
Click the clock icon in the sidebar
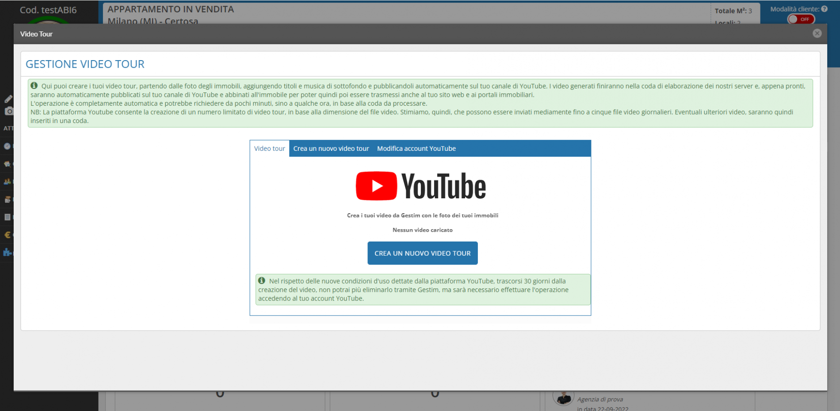click(x=7, y=146)
